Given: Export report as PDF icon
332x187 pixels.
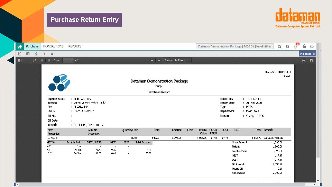Looking at the screenshot, I should pyautogui.click(x=20, y=54).
